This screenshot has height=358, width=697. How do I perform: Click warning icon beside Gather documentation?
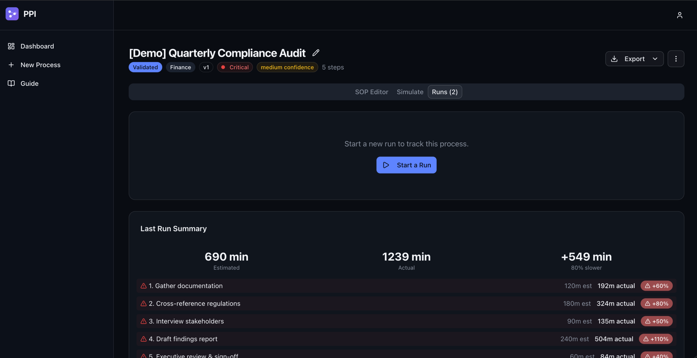coord(143,286)
